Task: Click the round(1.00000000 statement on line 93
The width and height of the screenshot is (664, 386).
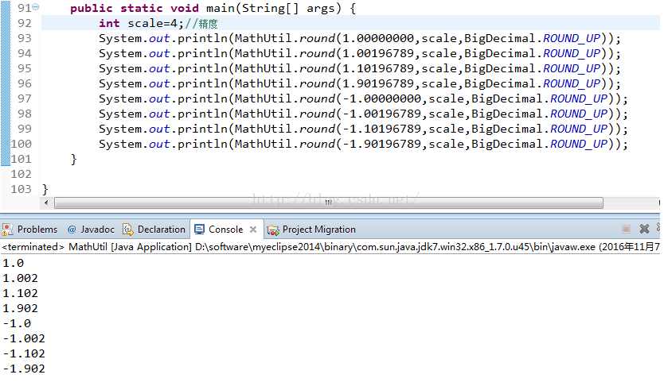Action: [x=360, y=38]
